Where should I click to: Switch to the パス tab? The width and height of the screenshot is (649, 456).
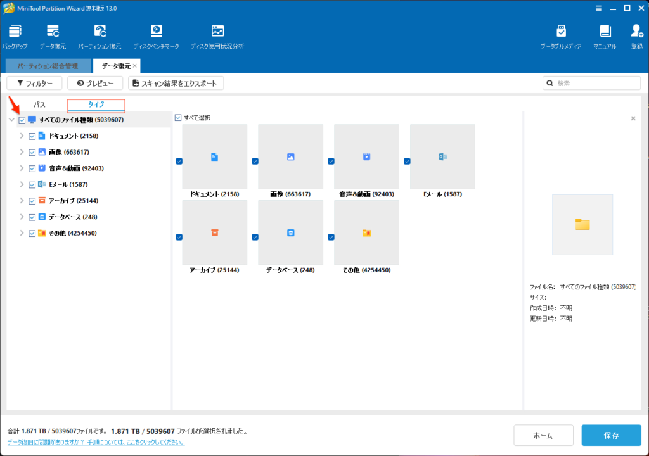tap(39, 104)
